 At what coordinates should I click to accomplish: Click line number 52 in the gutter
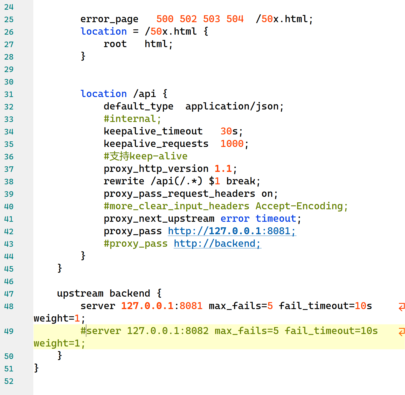(x=9, y=381)
